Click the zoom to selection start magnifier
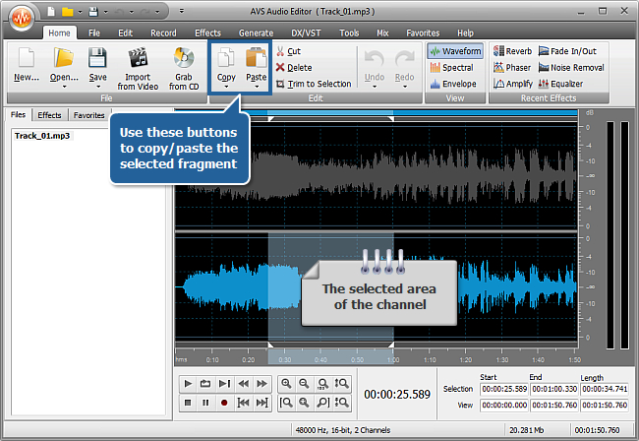639x441 pixels. (286, 403)
